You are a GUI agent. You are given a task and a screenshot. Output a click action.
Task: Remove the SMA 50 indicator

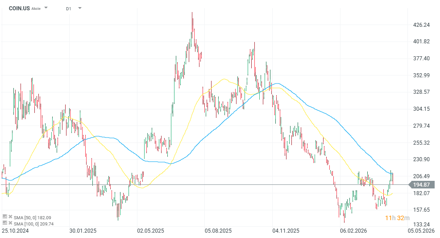[x=10, y=217]
